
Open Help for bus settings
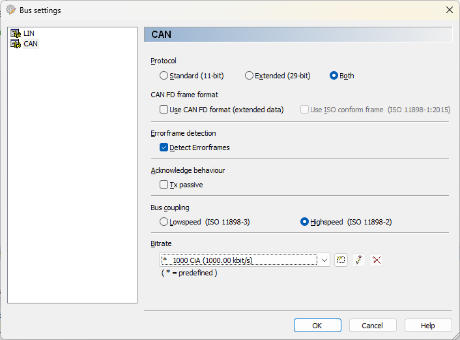click(x=427, y=325)
